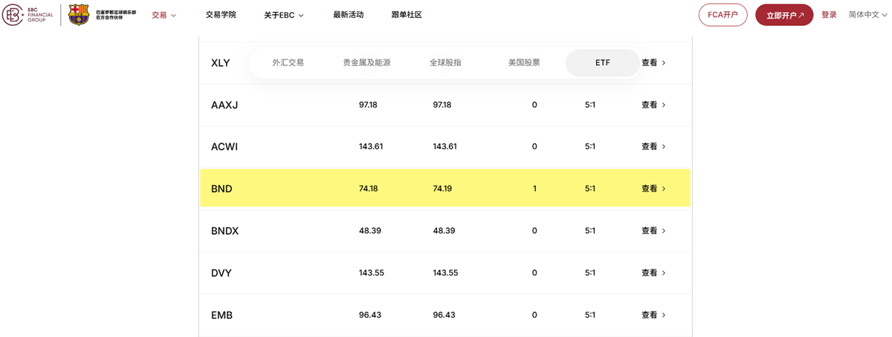Click 查看 in the EMB row
The width and height of the screenshot is (892, 337).
click(653, 315)
